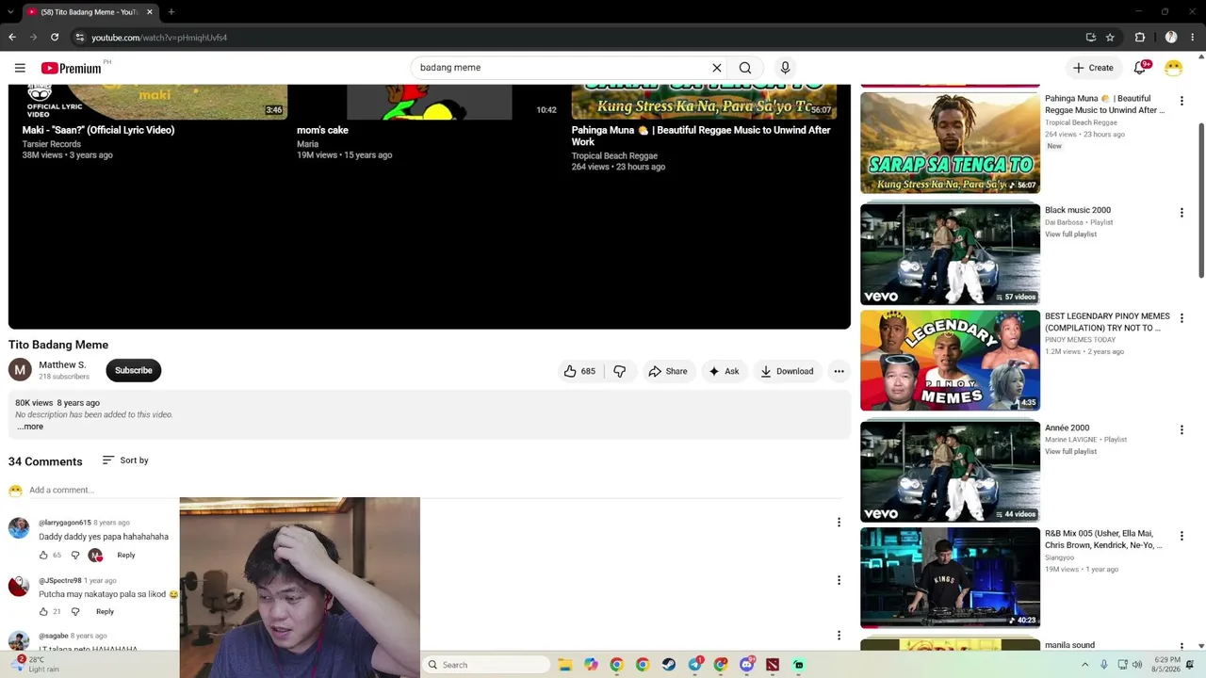Open Matthew S. channel avatar
This screenshot has height=678, width=1206.
pos(20,370)
